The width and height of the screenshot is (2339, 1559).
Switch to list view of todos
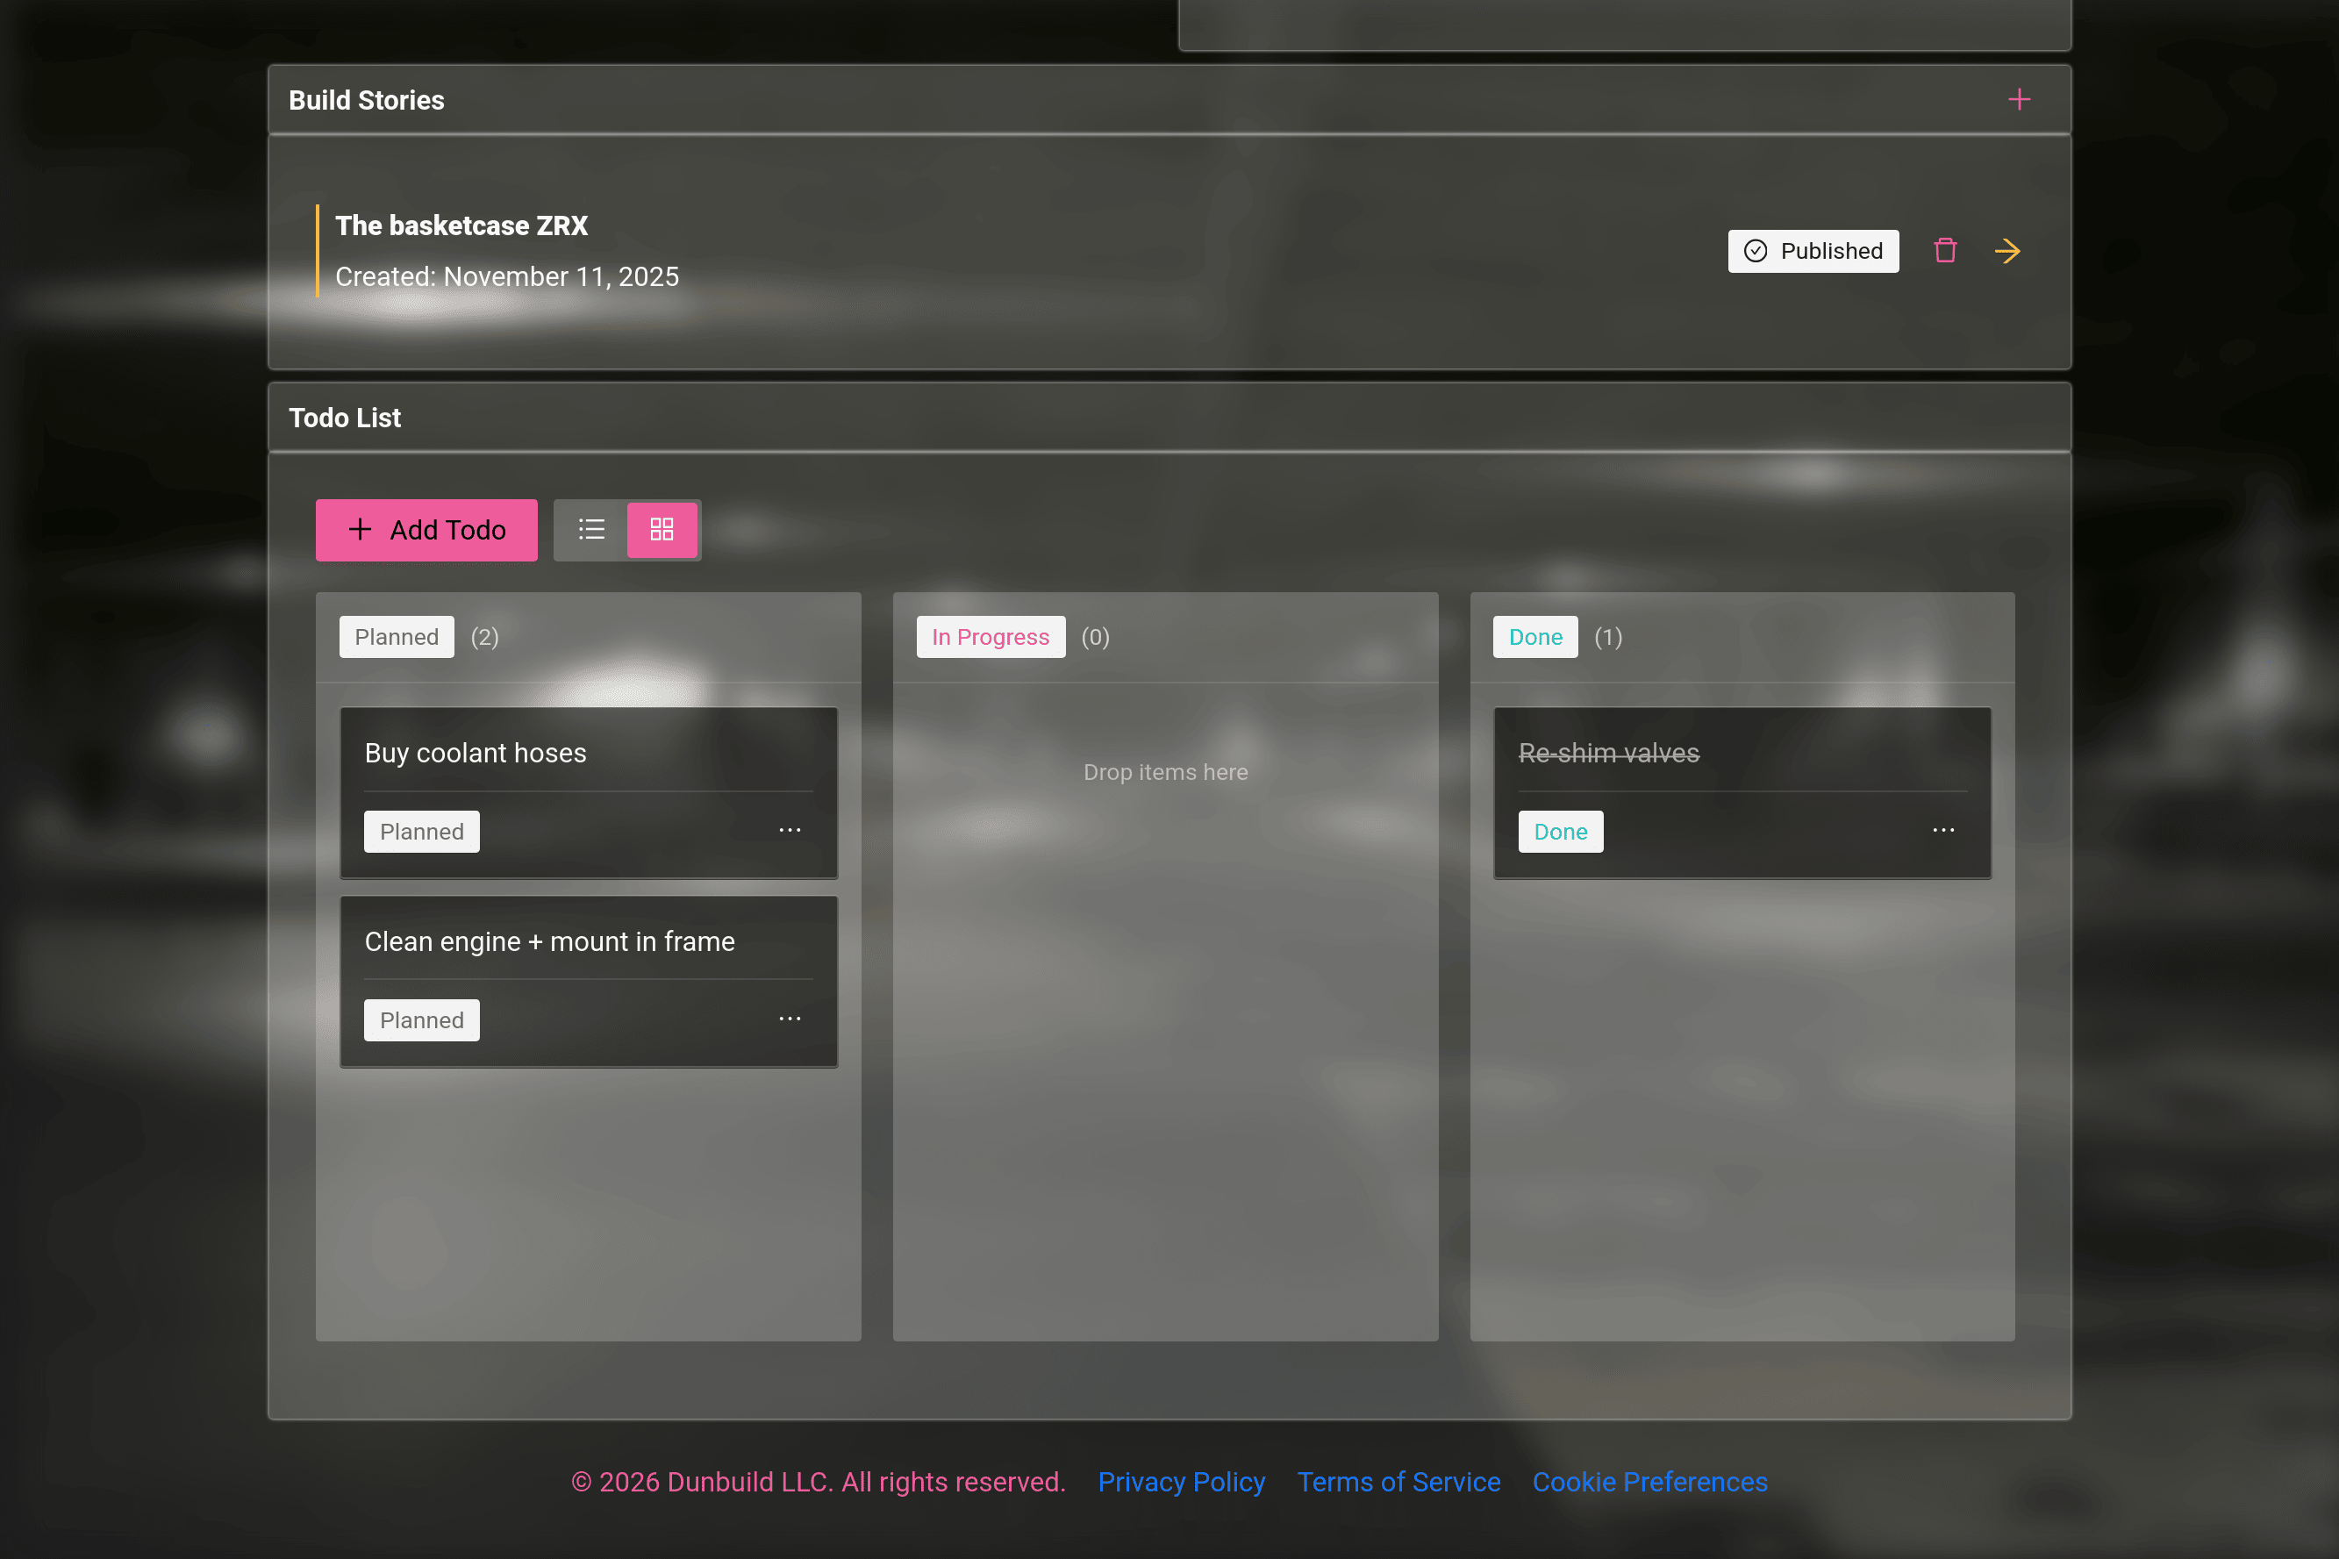pyautogui.click(x=591, y=529)
